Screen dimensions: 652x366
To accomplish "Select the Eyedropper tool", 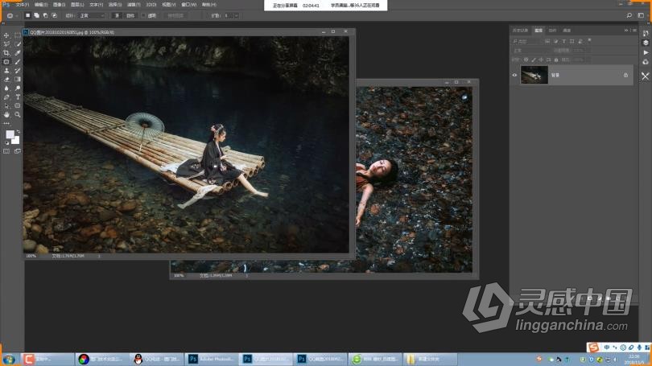I will (x=18, y=53).
